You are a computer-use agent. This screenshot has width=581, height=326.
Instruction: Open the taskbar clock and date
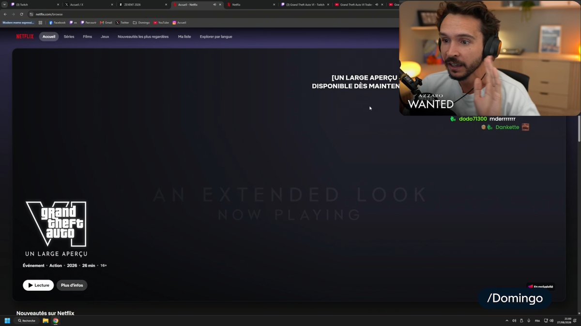click(x=564, y=321)
